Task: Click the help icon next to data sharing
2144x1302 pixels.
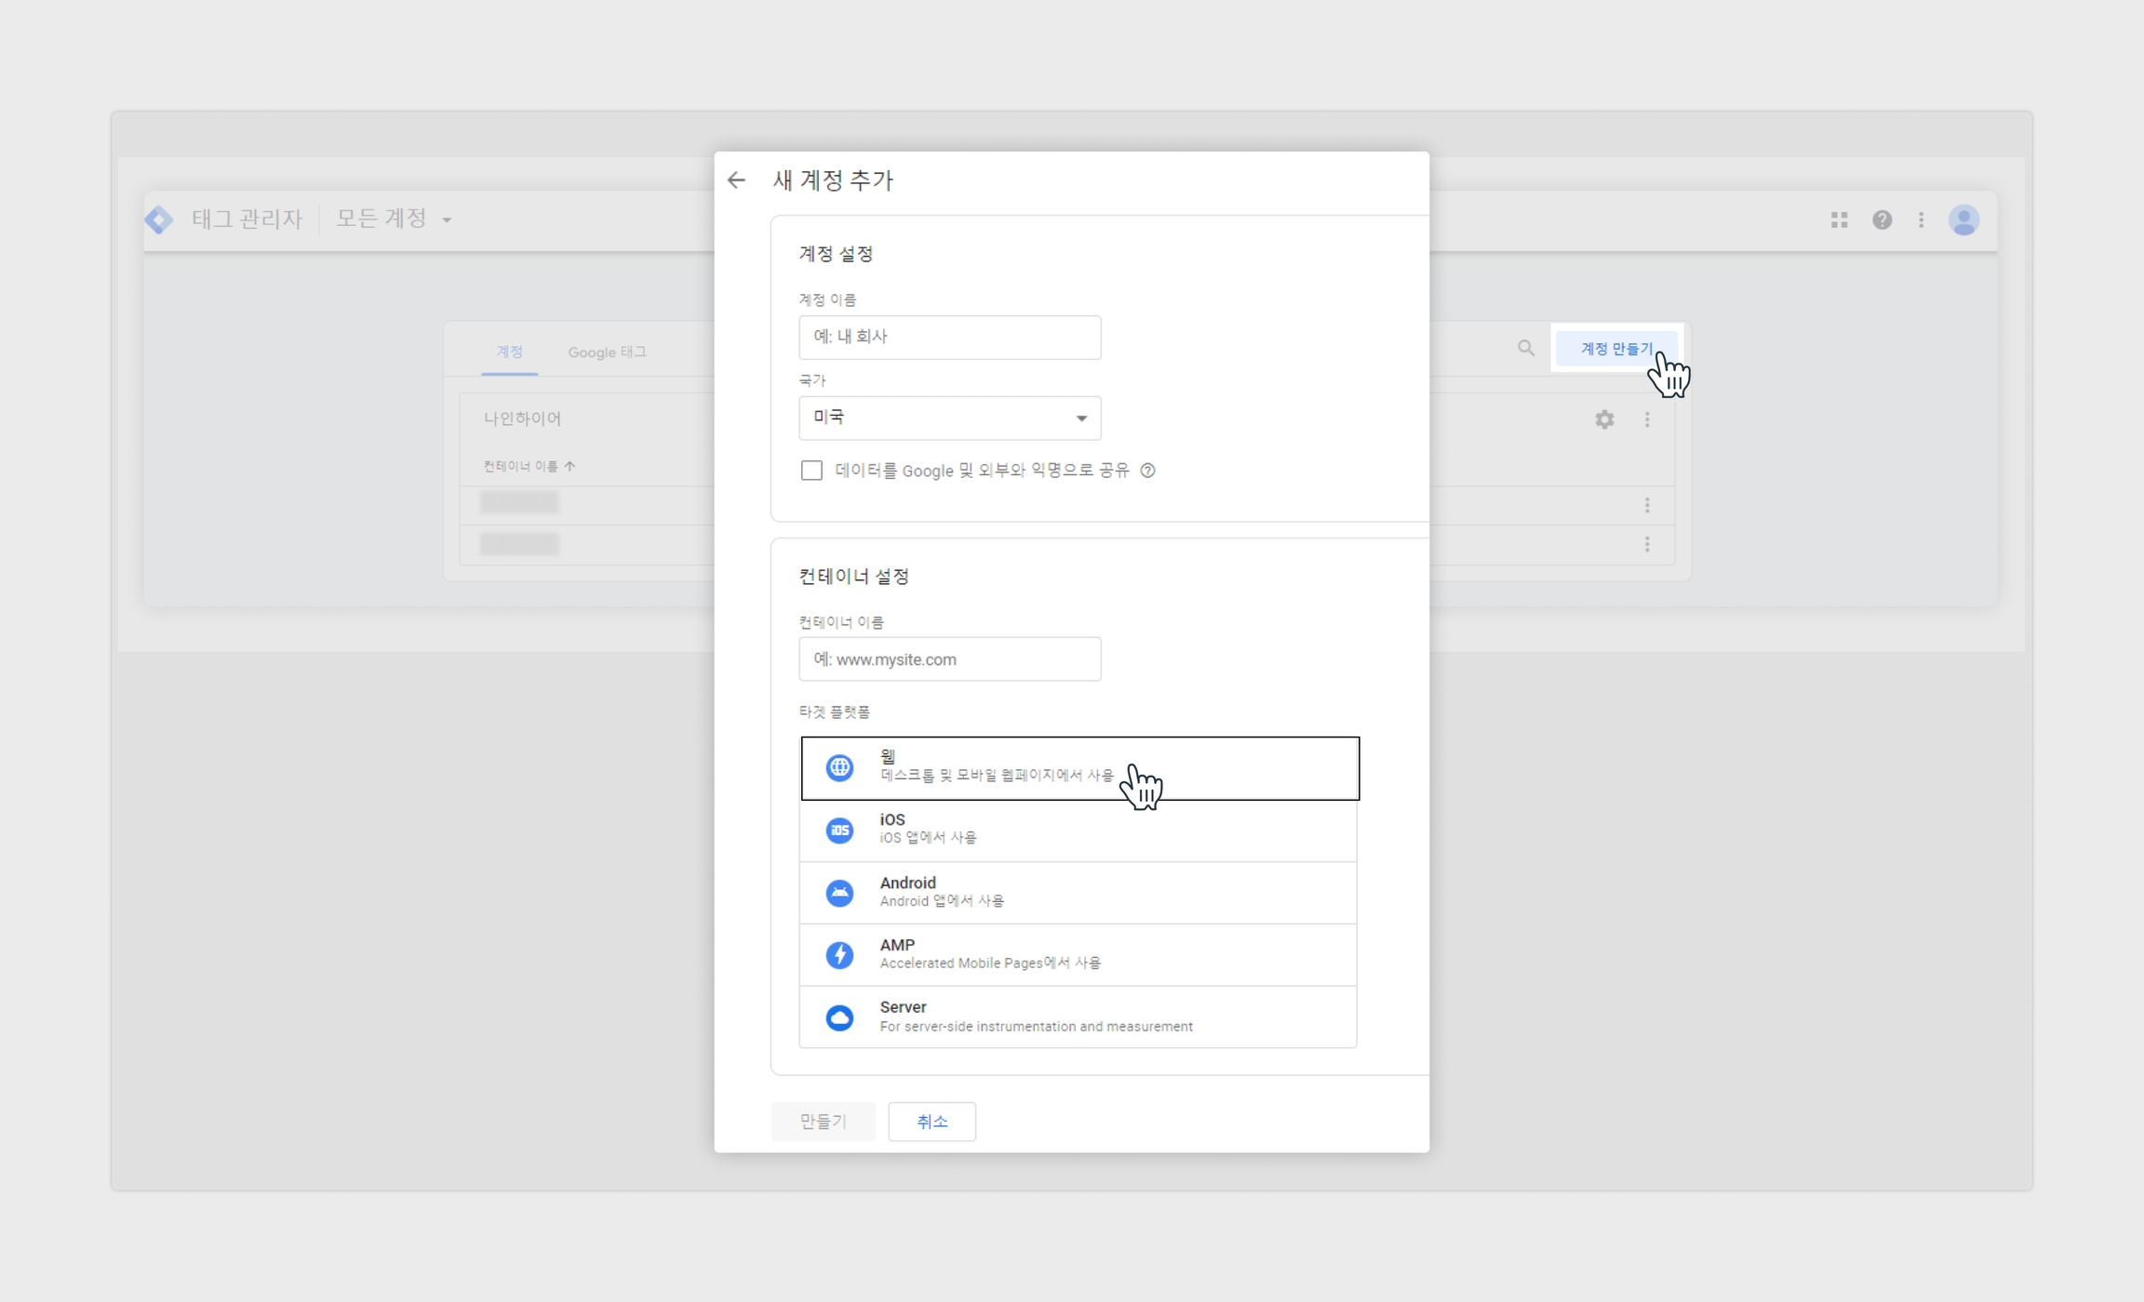Action: click(x=1148, y=471)
